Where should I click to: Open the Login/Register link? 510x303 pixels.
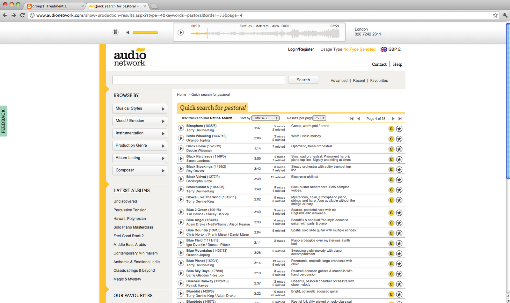click(301, 49)
